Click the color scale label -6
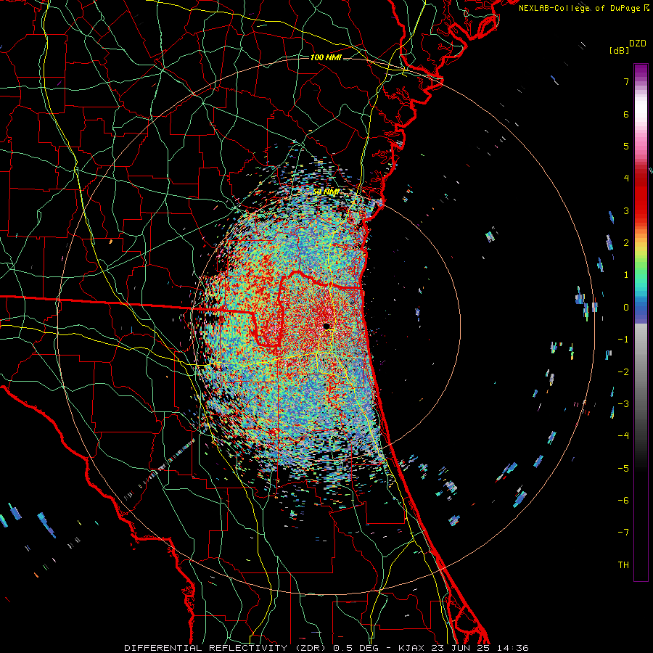This screenshot has width=653, height=653. pyautogui.click(x=623, y=501)
